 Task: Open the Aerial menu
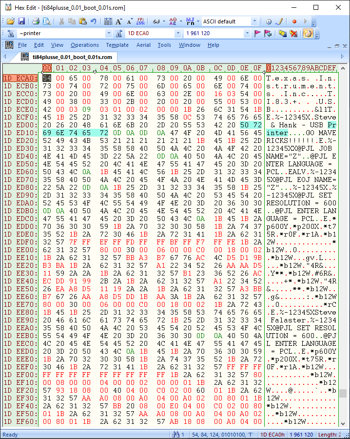[143, 45]
